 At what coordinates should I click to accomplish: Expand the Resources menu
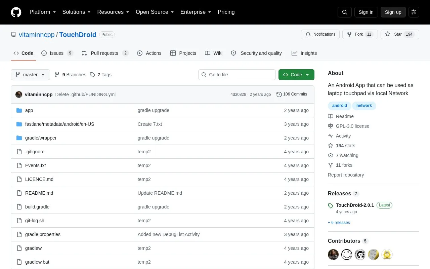[113, 12]
